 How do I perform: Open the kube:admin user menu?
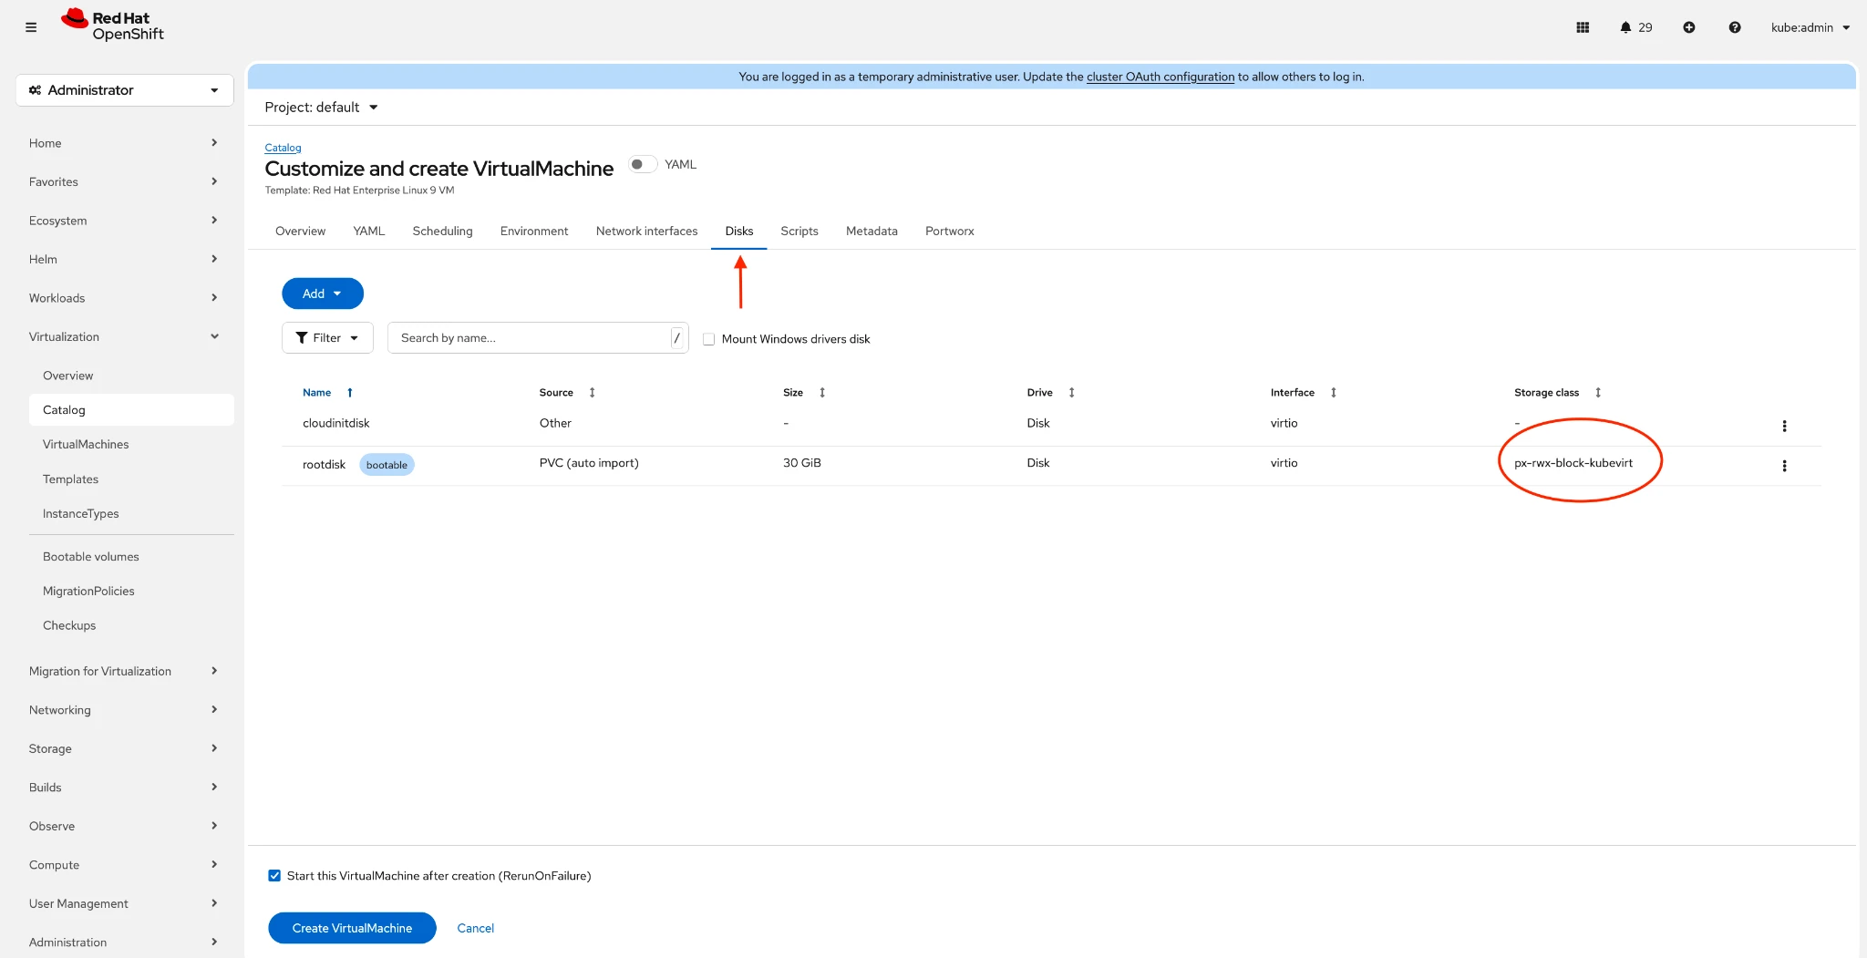tap(1810, 27)
